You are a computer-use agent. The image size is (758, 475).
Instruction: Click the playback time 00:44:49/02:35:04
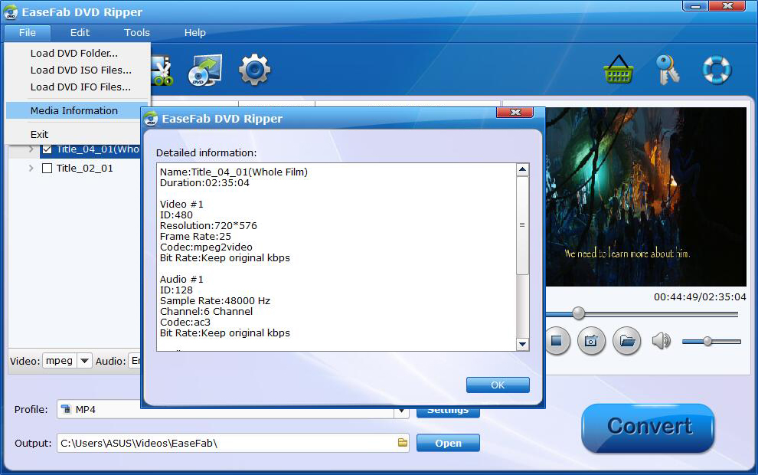coord(700,297)
